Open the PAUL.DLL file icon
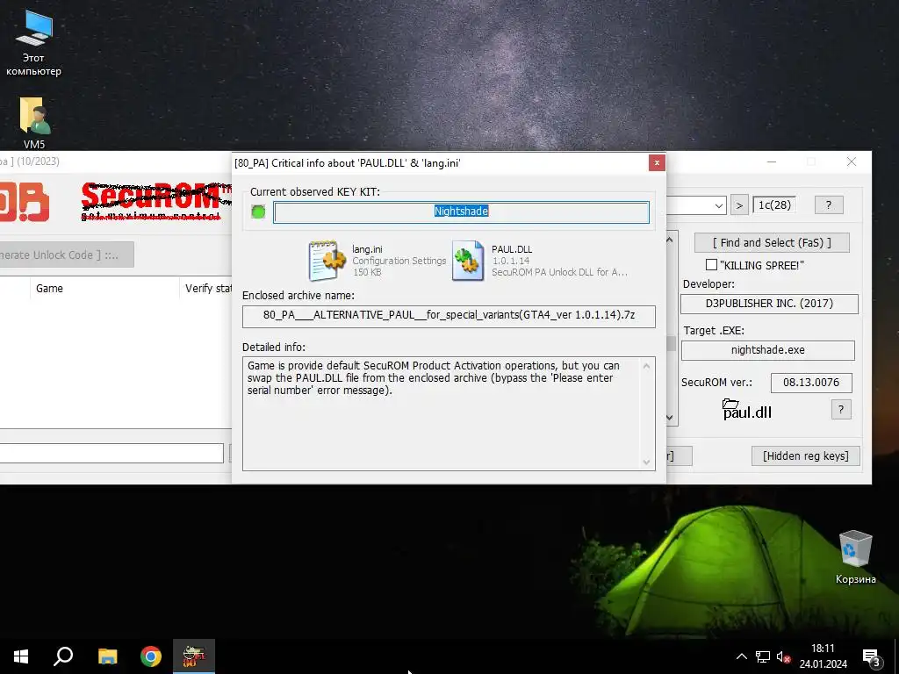The image size is (899, 674). (x=467, y=261)
